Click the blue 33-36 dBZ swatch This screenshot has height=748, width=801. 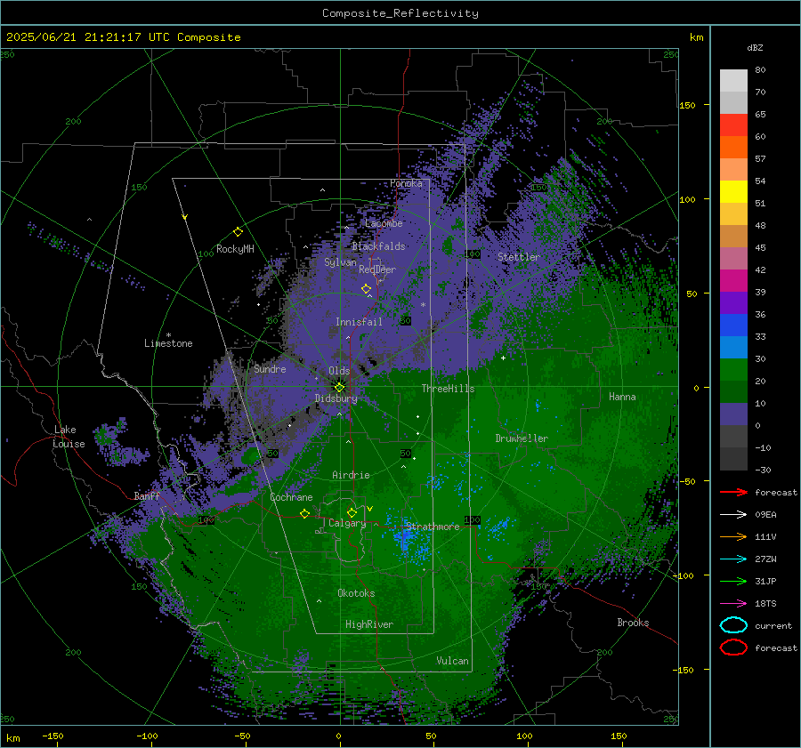[x=733, y=326]
